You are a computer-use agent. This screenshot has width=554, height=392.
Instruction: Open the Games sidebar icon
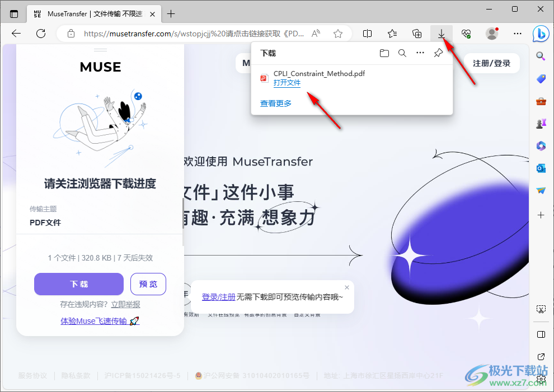point(540,123)
